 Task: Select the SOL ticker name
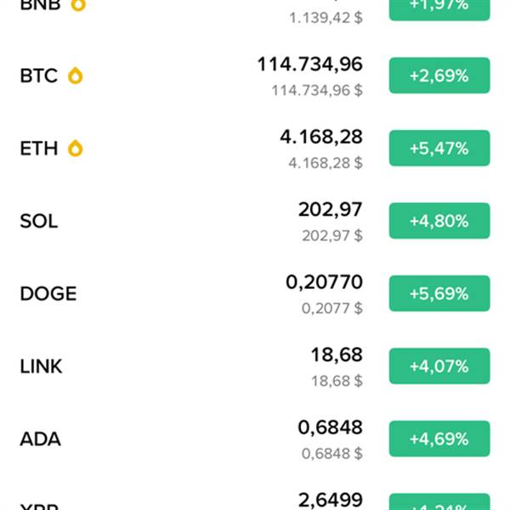pyautogui.click(x=39, y=221)
